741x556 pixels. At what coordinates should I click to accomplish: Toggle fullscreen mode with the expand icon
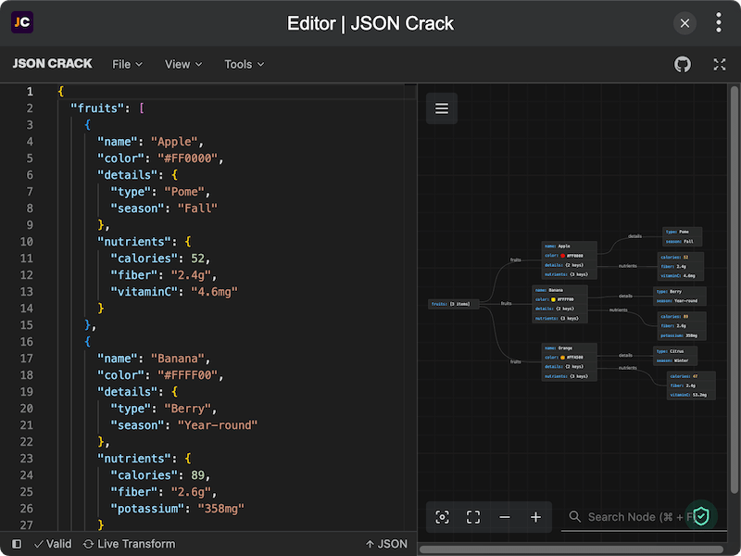[720, 64]
